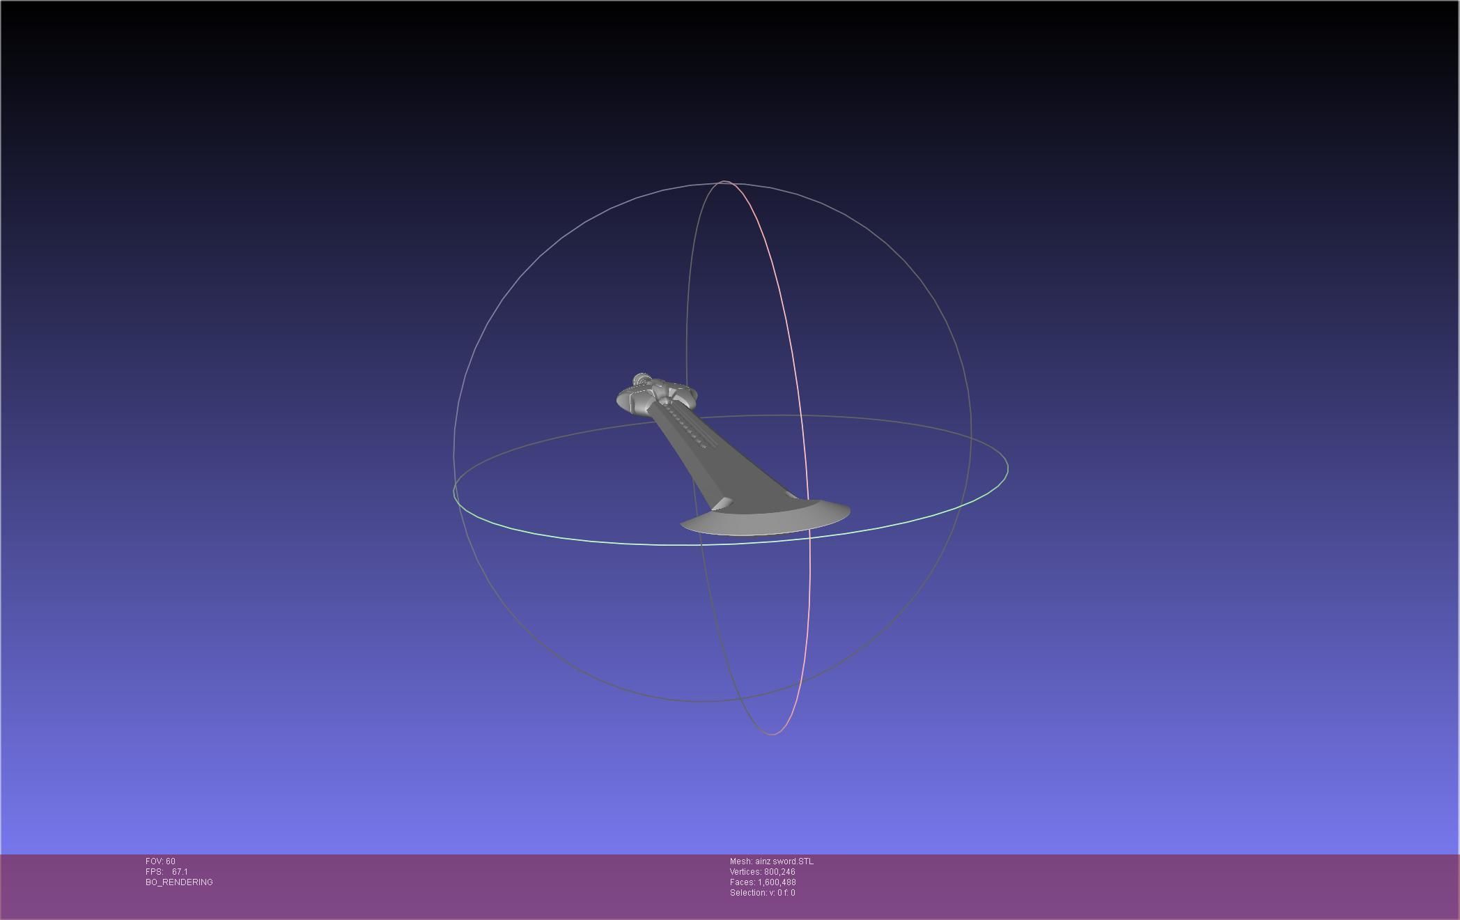Click the top of the pink trackball ring
1460x920 pixels.
pos(724,182)
